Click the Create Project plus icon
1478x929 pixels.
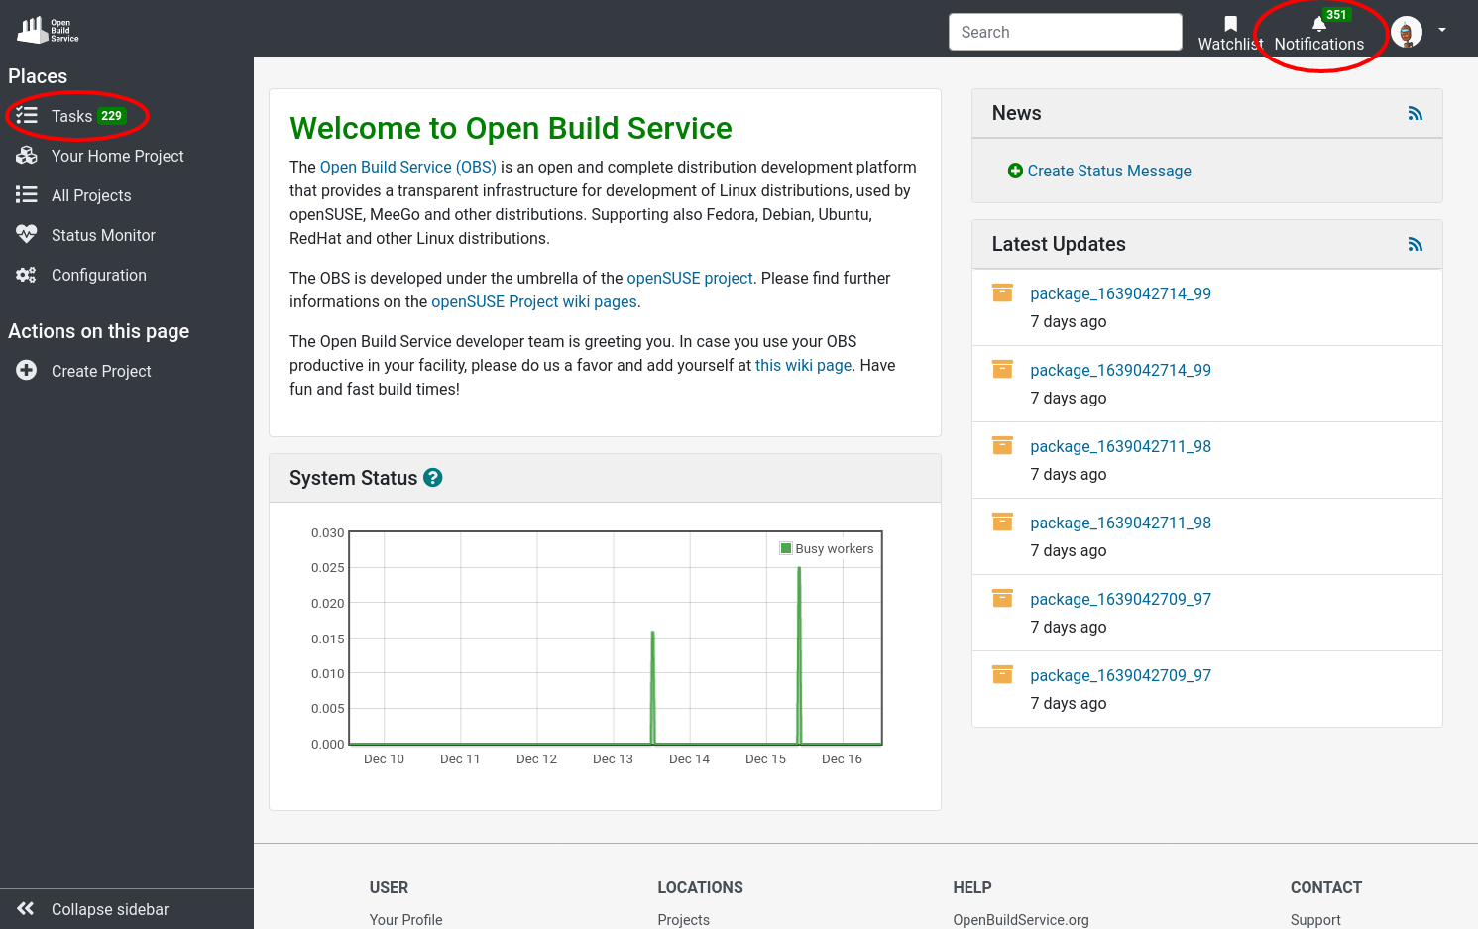pyautogui.click(x=27, y=371)
